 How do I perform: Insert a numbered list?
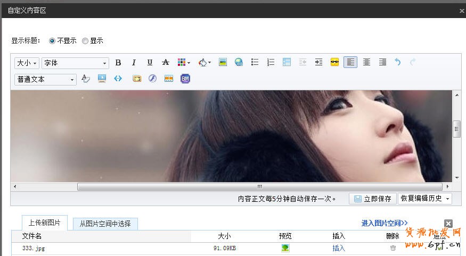271,63
